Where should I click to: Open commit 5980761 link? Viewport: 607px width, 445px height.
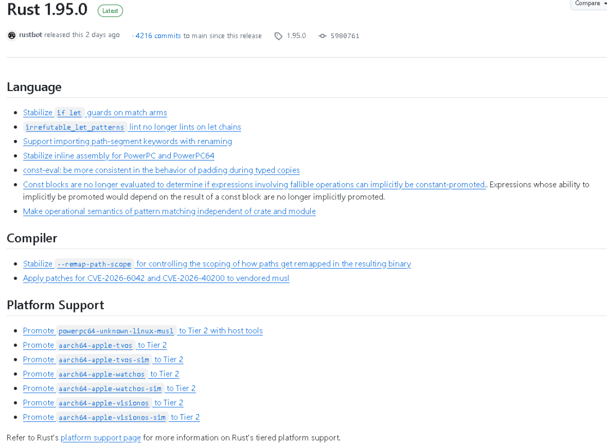pyautogui.click(x=345, y=36)
